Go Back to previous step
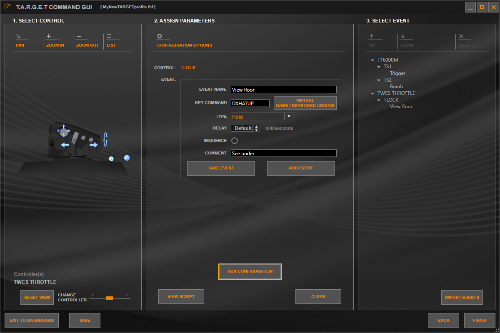This screenshot has width=500, height=333. coord(443,320)
